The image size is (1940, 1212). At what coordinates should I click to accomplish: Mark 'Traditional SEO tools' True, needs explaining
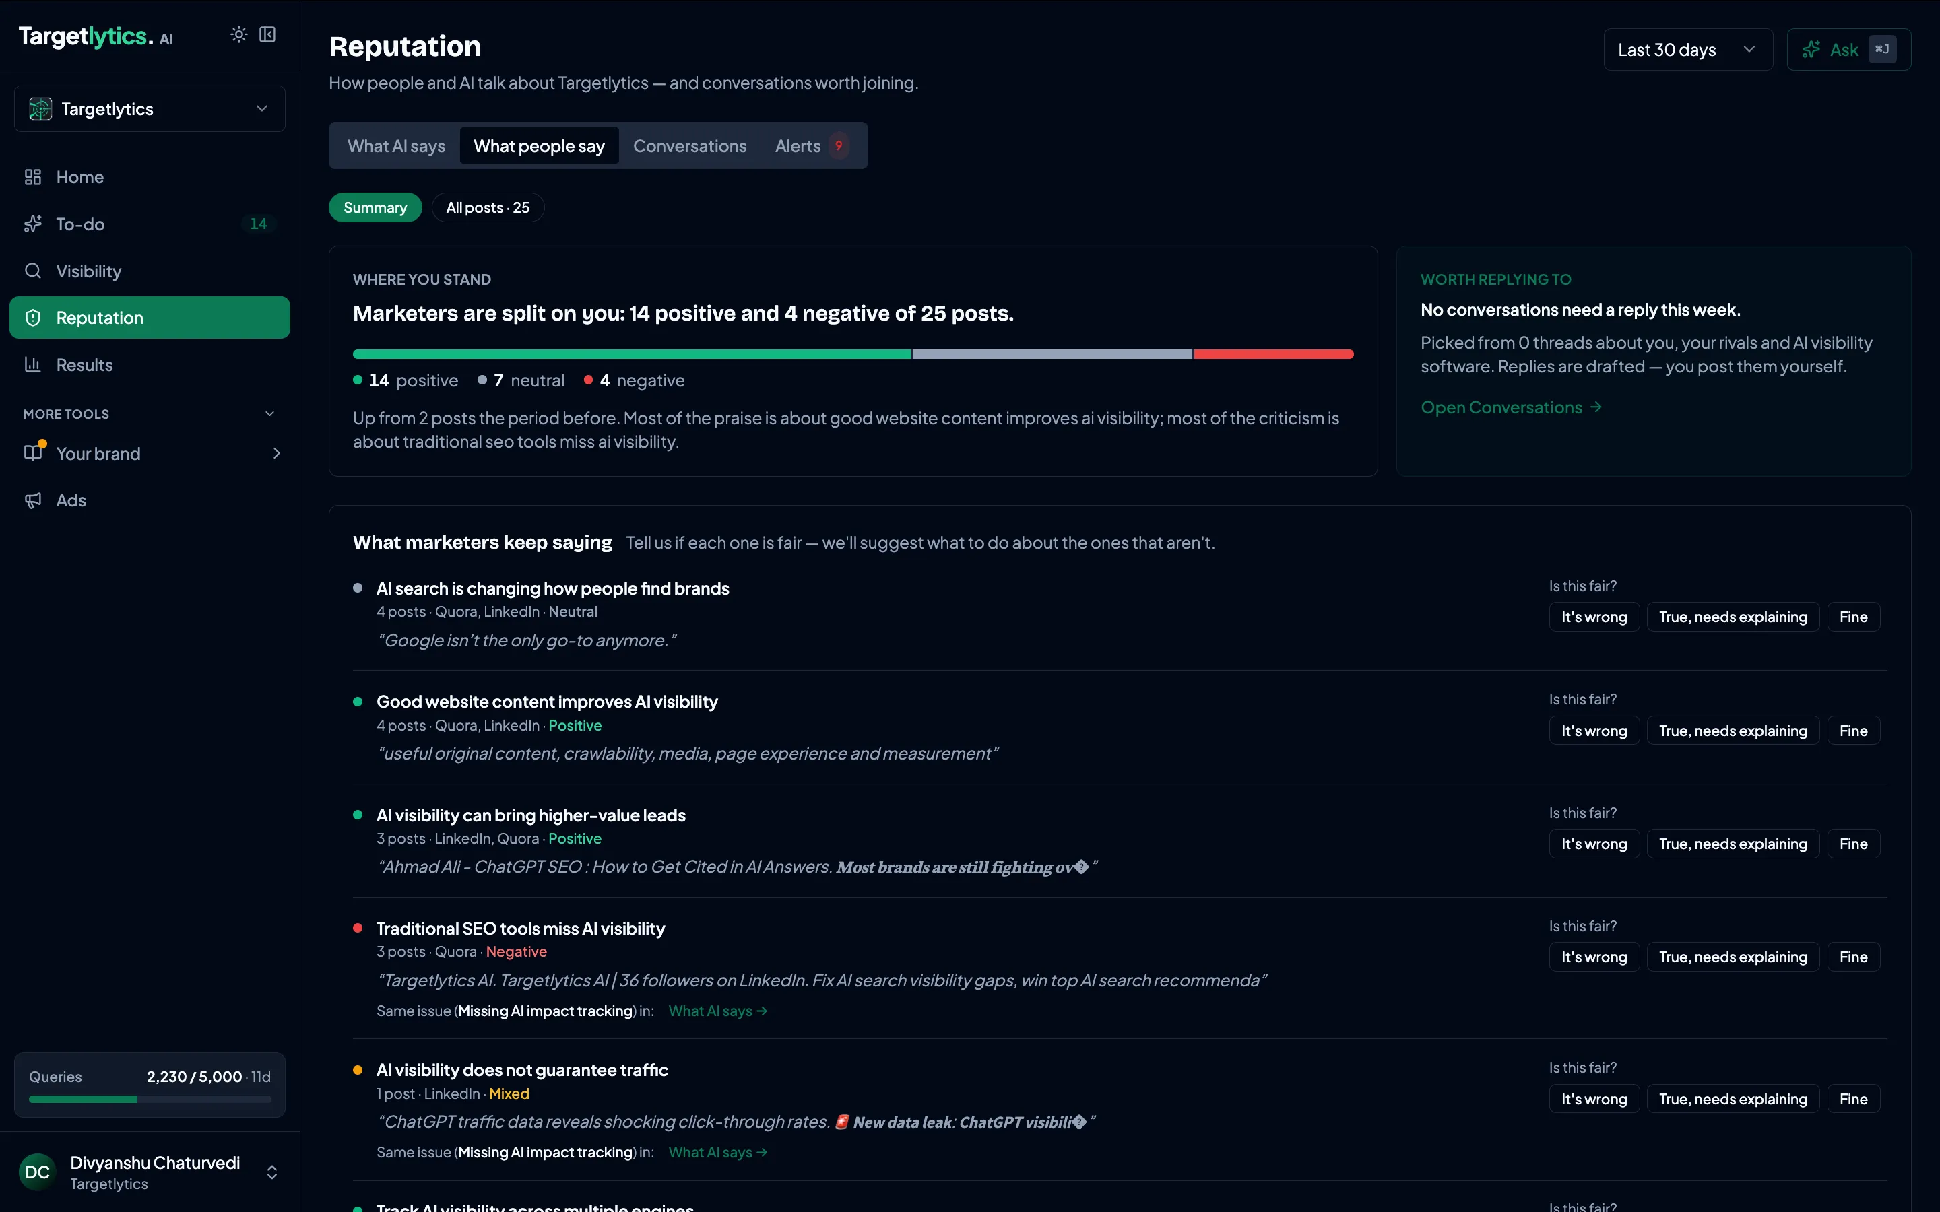(1733, 957)
